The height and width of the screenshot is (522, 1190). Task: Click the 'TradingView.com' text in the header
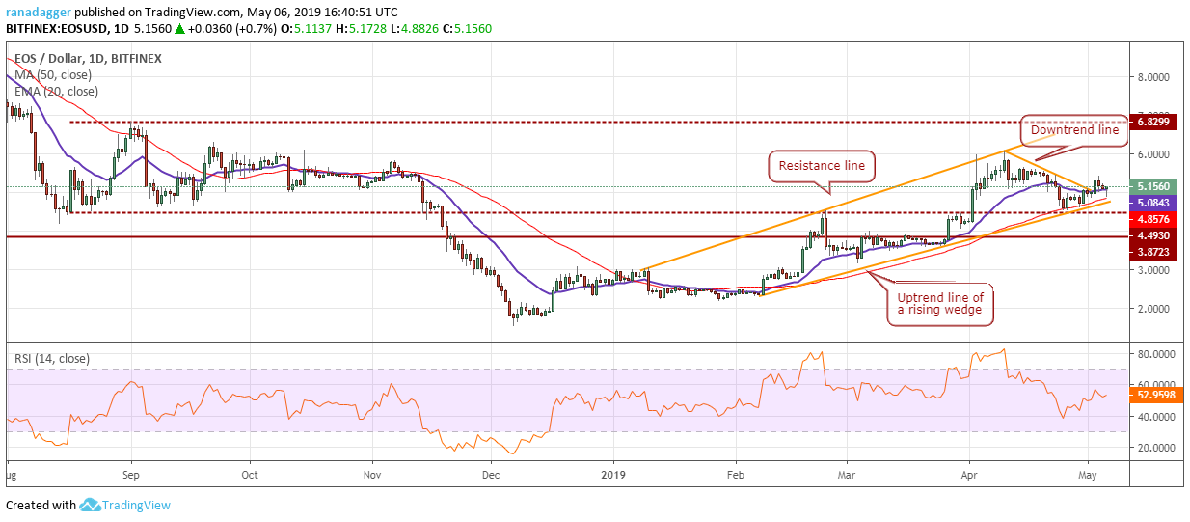click(x=196, y=13)
